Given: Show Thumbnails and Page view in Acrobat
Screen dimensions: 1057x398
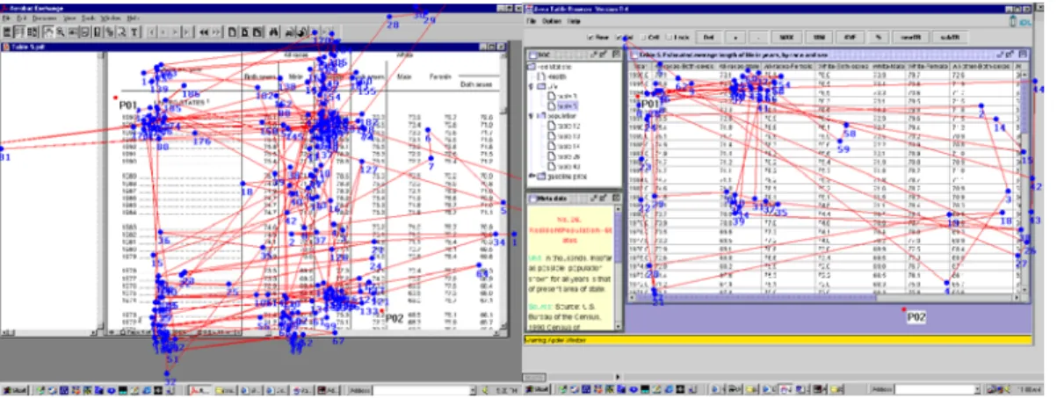Looking at the screenshot, I should [33, 33].
